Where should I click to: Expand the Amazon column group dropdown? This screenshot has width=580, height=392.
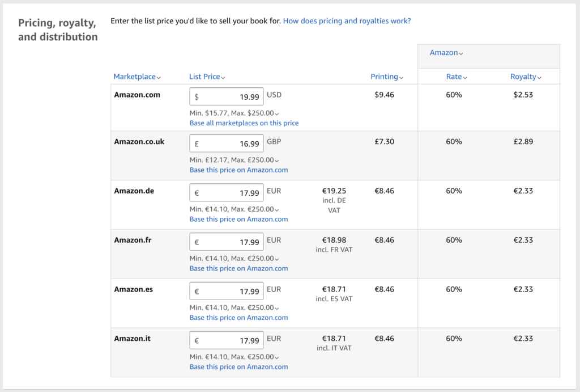click(x=446, y=53)
